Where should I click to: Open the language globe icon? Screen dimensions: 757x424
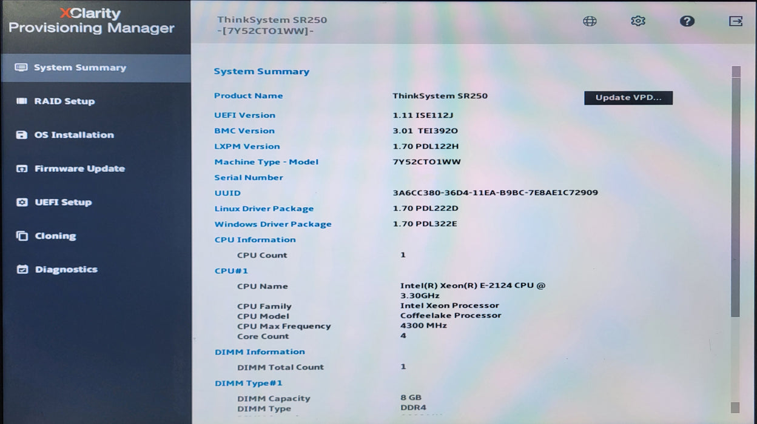coord(590,21)
